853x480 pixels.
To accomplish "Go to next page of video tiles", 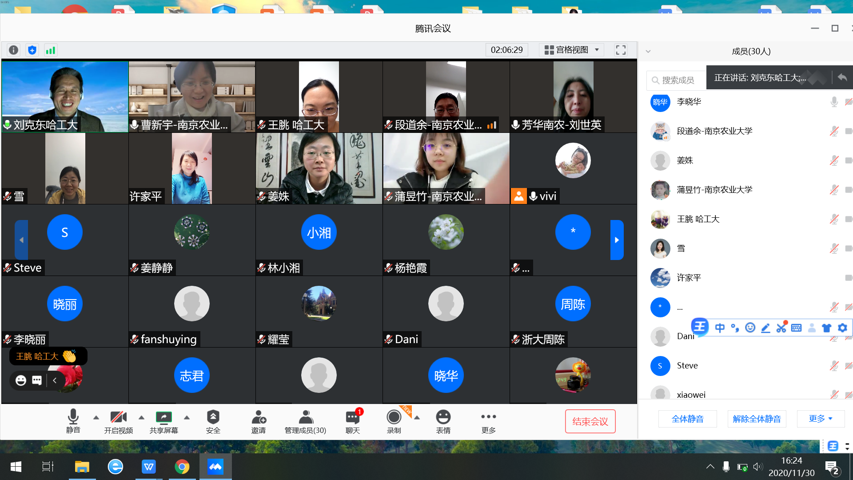I will [x=617, y=240].
